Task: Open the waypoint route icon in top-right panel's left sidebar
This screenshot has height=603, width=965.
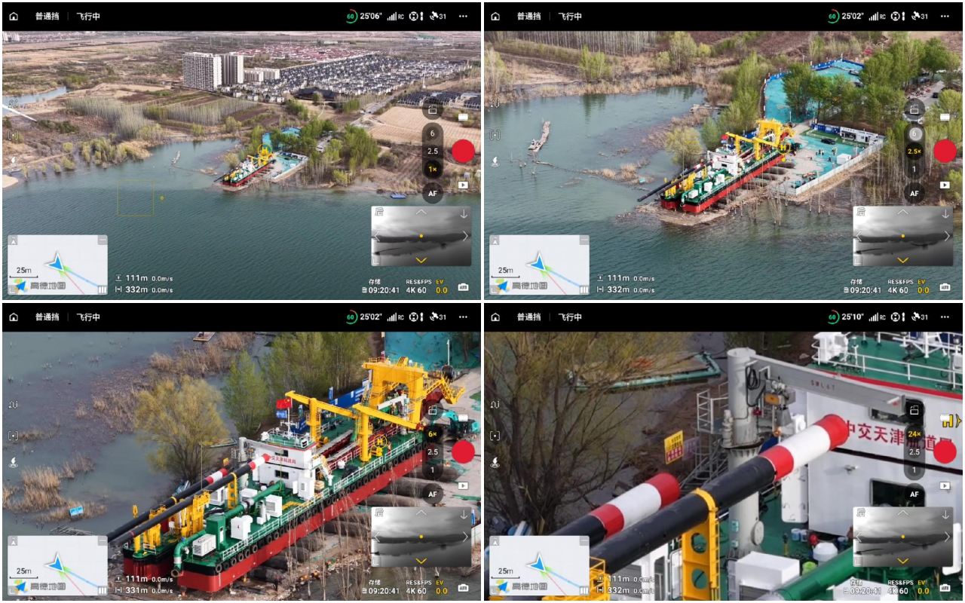Action: pos(495,103)
